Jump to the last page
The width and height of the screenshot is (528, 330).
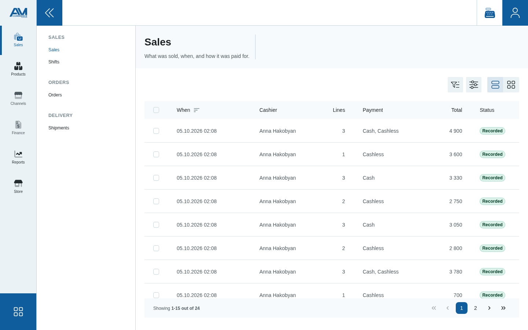503,308
